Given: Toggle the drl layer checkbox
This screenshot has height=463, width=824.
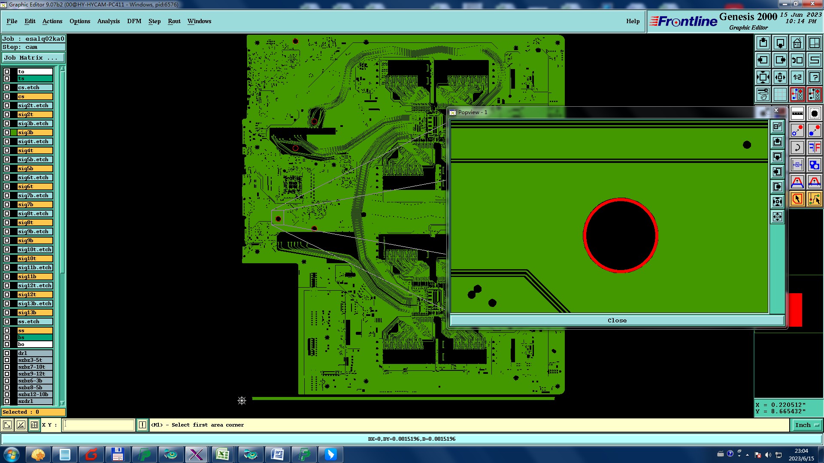Looking at the screenshot, I should pos(7,353).
